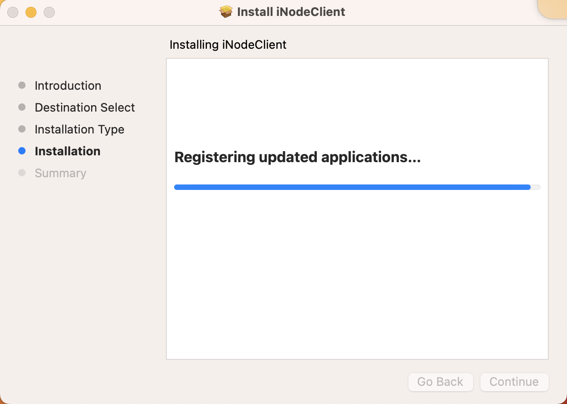Screen dimensions: 567x404
Task: Click the 'Install iNodeClient' window title
Action: [291, 12]
